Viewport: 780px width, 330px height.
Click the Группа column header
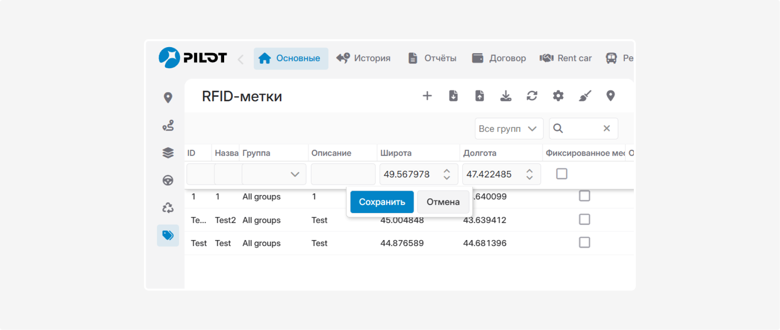[274, 153]
